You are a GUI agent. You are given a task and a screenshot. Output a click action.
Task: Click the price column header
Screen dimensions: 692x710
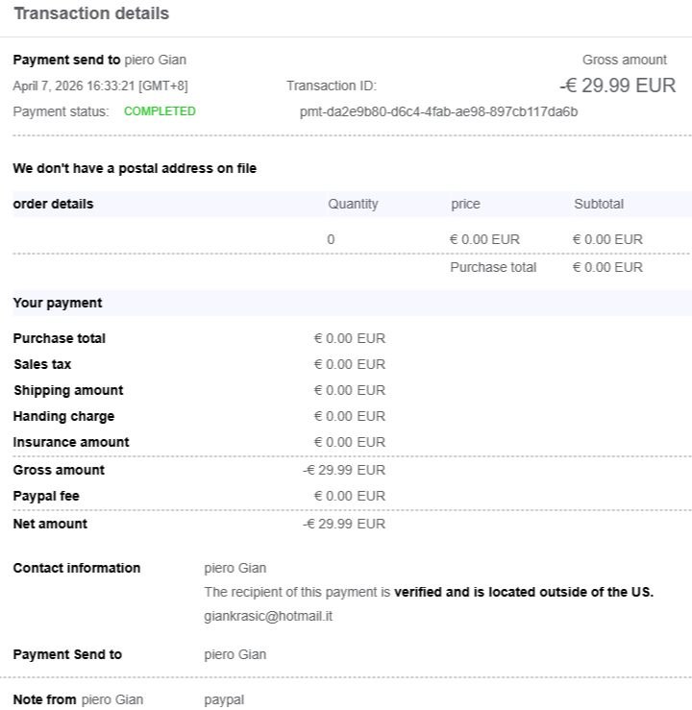(465, 204)
